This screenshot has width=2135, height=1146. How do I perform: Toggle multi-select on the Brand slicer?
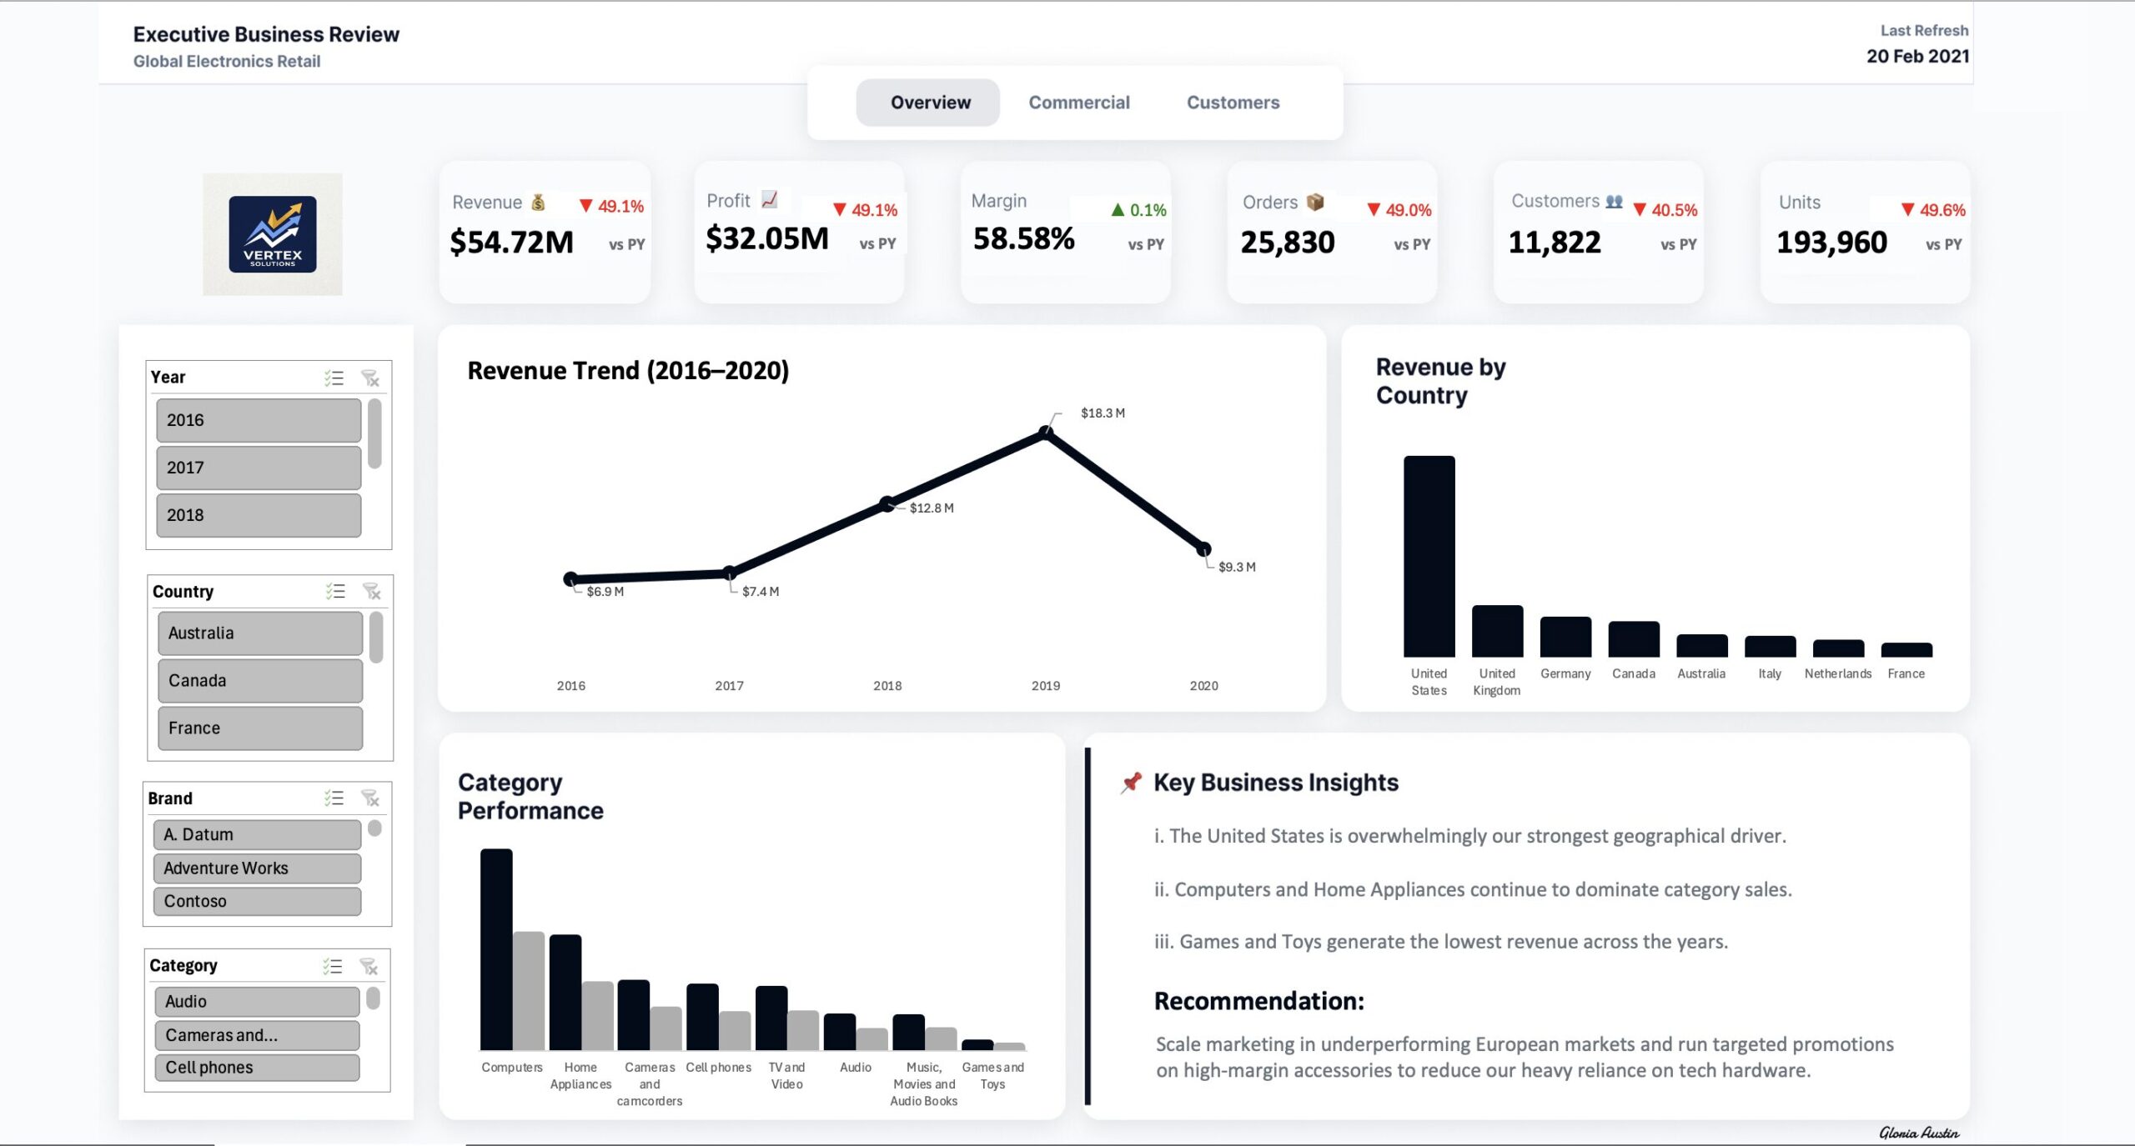pos(334,798)
